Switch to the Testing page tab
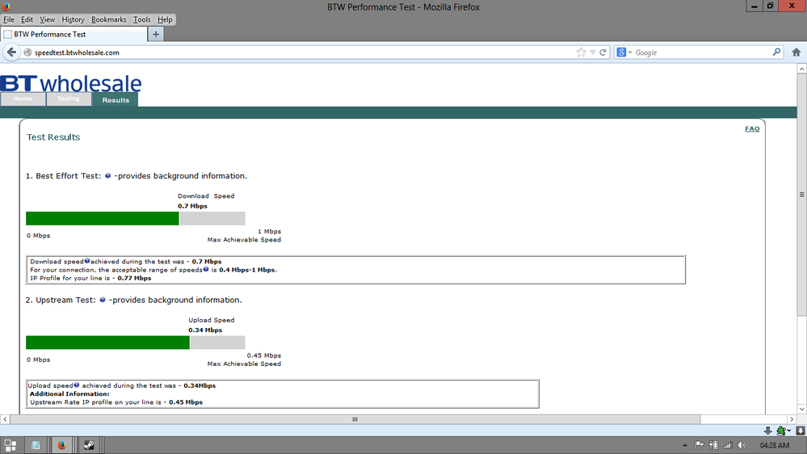Screen dimensions: 807x454 (69, 99)
